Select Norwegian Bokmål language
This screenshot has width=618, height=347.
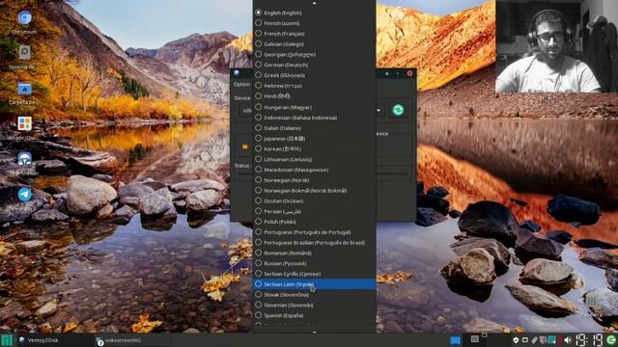[x=314, y=191]
